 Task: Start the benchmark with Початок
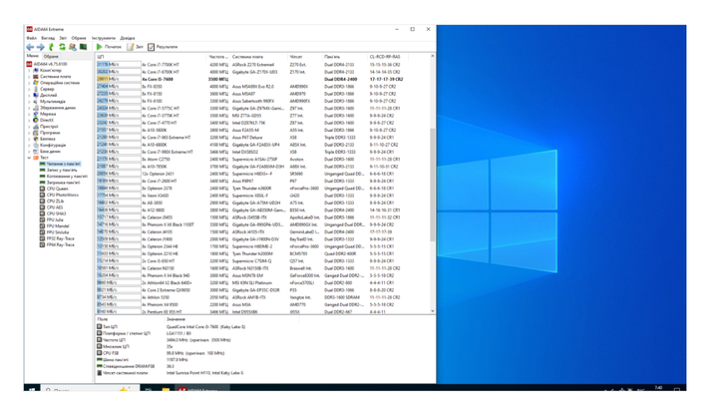(109, 47)
